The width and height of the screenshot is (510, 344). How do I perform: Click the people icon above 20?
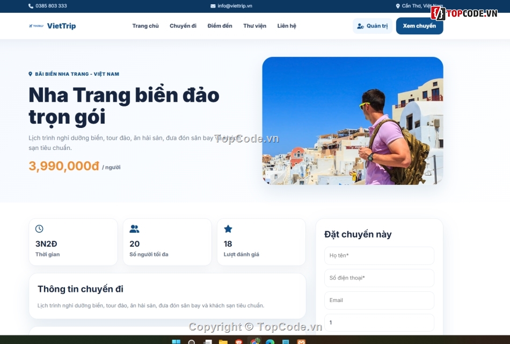pyautogui.click(x=134, y=228)
